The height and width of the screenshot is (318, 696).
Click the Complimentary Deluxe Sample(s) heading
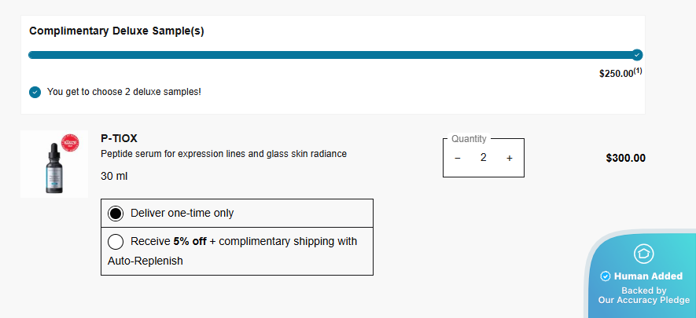pyautogui.click(x=116, y=31)
